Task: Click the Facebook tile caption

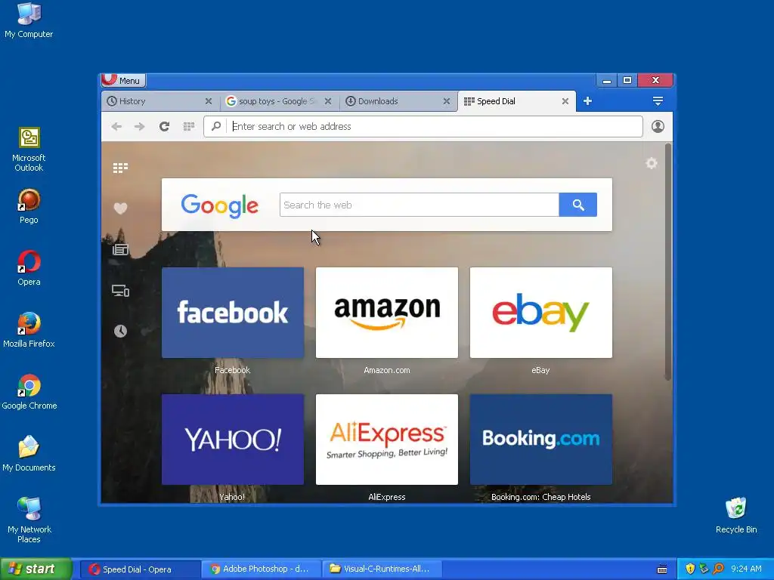Action: pos(233,370)
